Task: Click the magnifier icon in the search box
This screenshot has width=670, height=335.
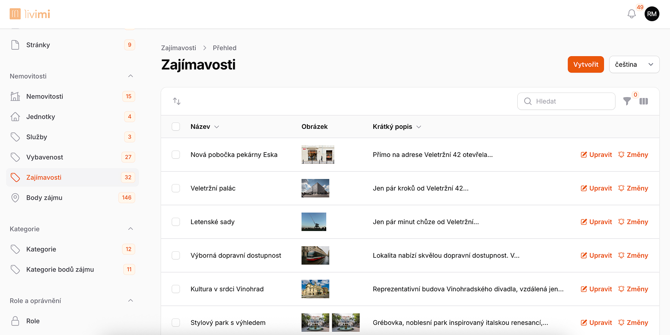Action: point(528,101)
